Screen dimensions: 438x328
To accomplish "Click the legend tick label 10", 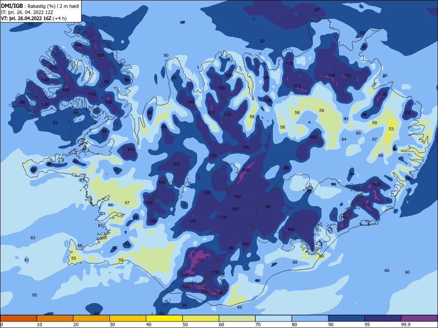I will point(39,325).
